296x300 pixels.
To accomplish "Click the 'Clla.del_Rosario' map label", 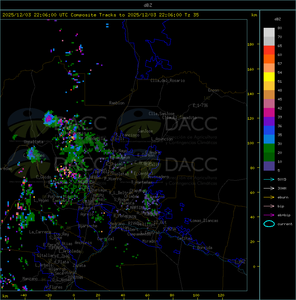I will coord(168,81).
